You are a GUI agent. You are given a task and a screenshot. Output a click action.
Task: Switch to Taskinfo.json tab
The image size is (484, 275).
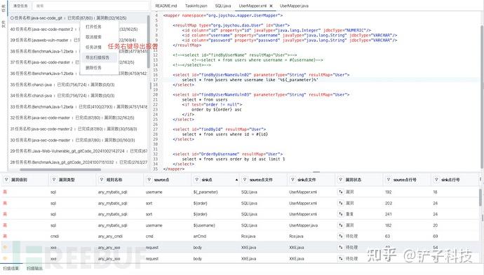[x=196, y=6]
